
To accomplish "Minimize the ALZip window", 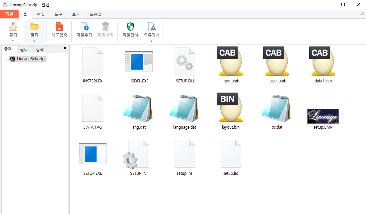I will pyautogui.click(x=328, y=5).
